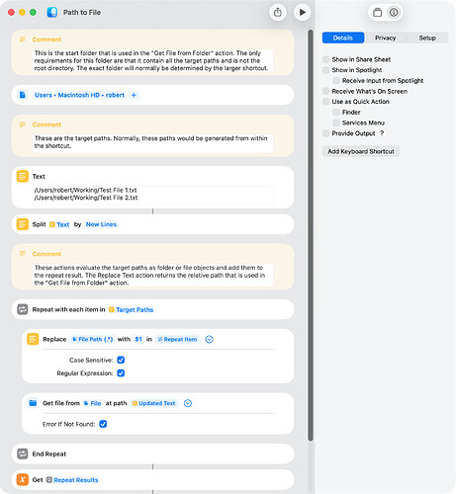Enable Receive Input from Spotlight
Viewport: 456px width, 494px height.
point(336,80)
